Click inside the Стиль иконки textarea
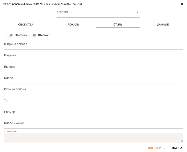This screenshot has height=152, width=187. (93, 138)
